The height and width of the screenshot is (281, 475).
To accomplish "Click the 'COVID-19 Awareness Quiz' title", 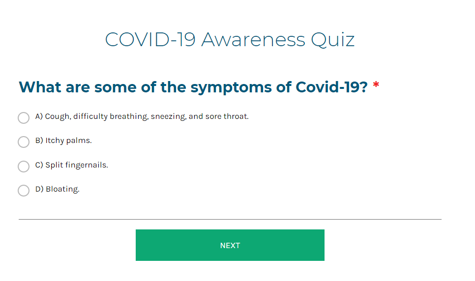I will point(230,40).
